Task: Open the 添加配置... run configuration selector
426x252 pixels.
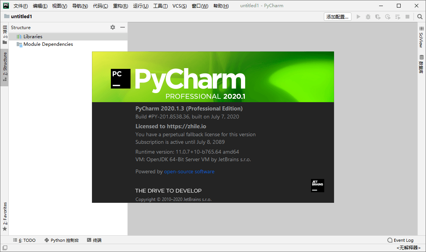Action: coord(337,17)
